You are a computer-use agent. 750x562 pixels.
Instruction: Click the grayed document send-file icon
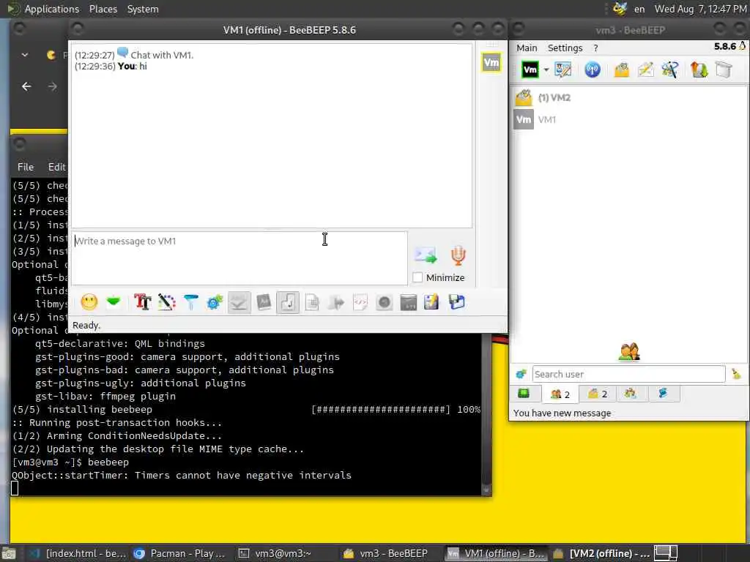point(312,302)
